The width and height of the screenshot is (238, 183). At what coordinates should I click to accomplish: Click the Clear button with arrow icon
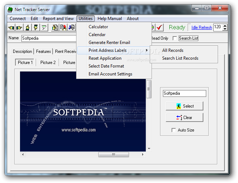[184, 118]
